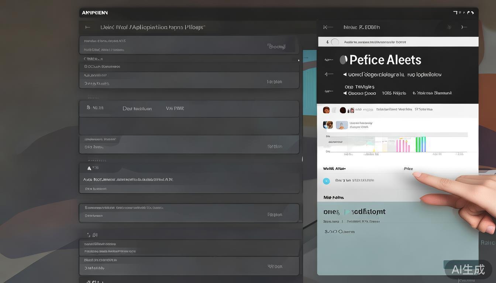Click the forward arrow in the right panel header

[464, 27]
